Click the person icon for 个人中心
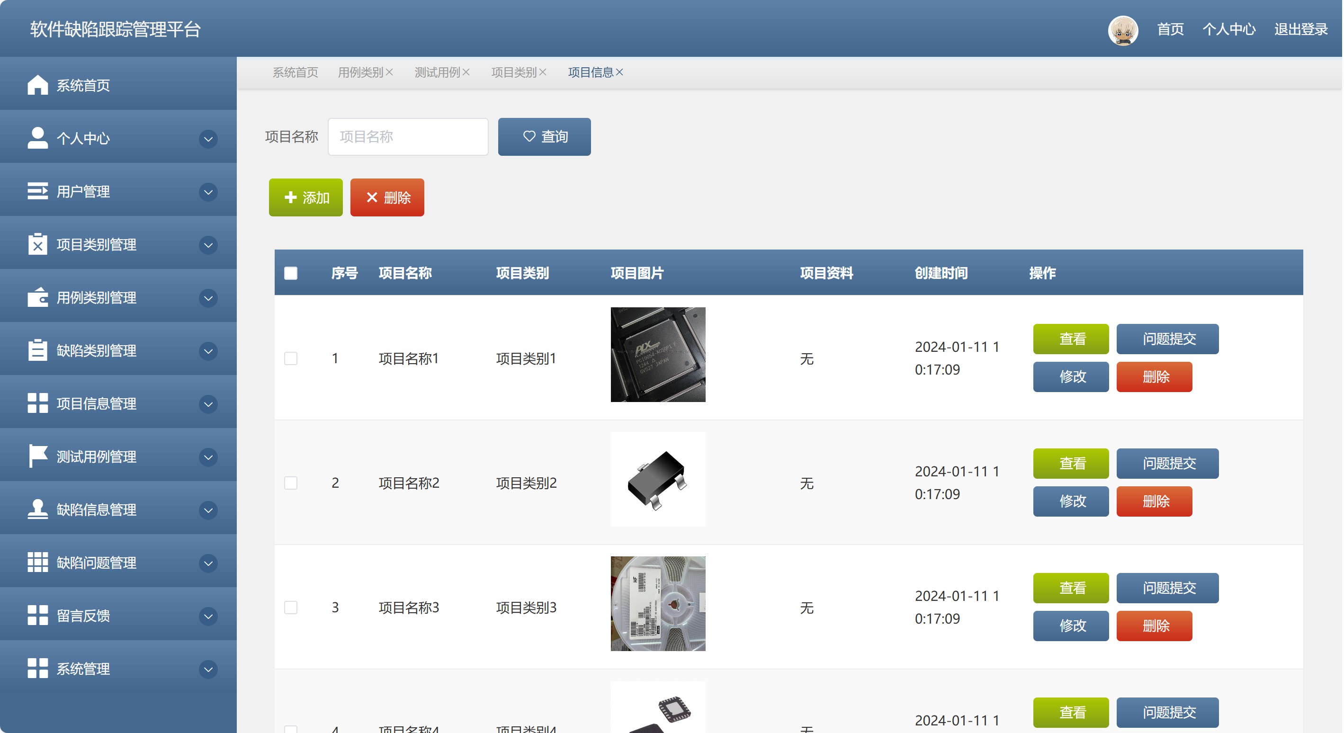Viewport: 1344px width, 733px height. tap(37, 138)
